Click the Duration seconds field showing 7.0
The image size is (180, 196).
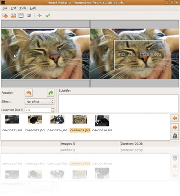38,110
